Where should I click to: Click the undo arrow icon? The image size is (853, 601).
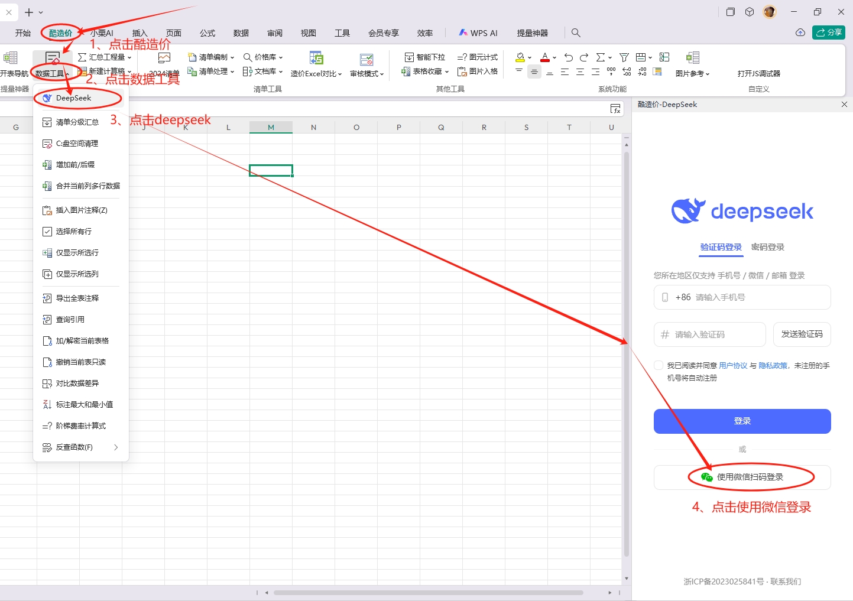(x=568, y=57)
